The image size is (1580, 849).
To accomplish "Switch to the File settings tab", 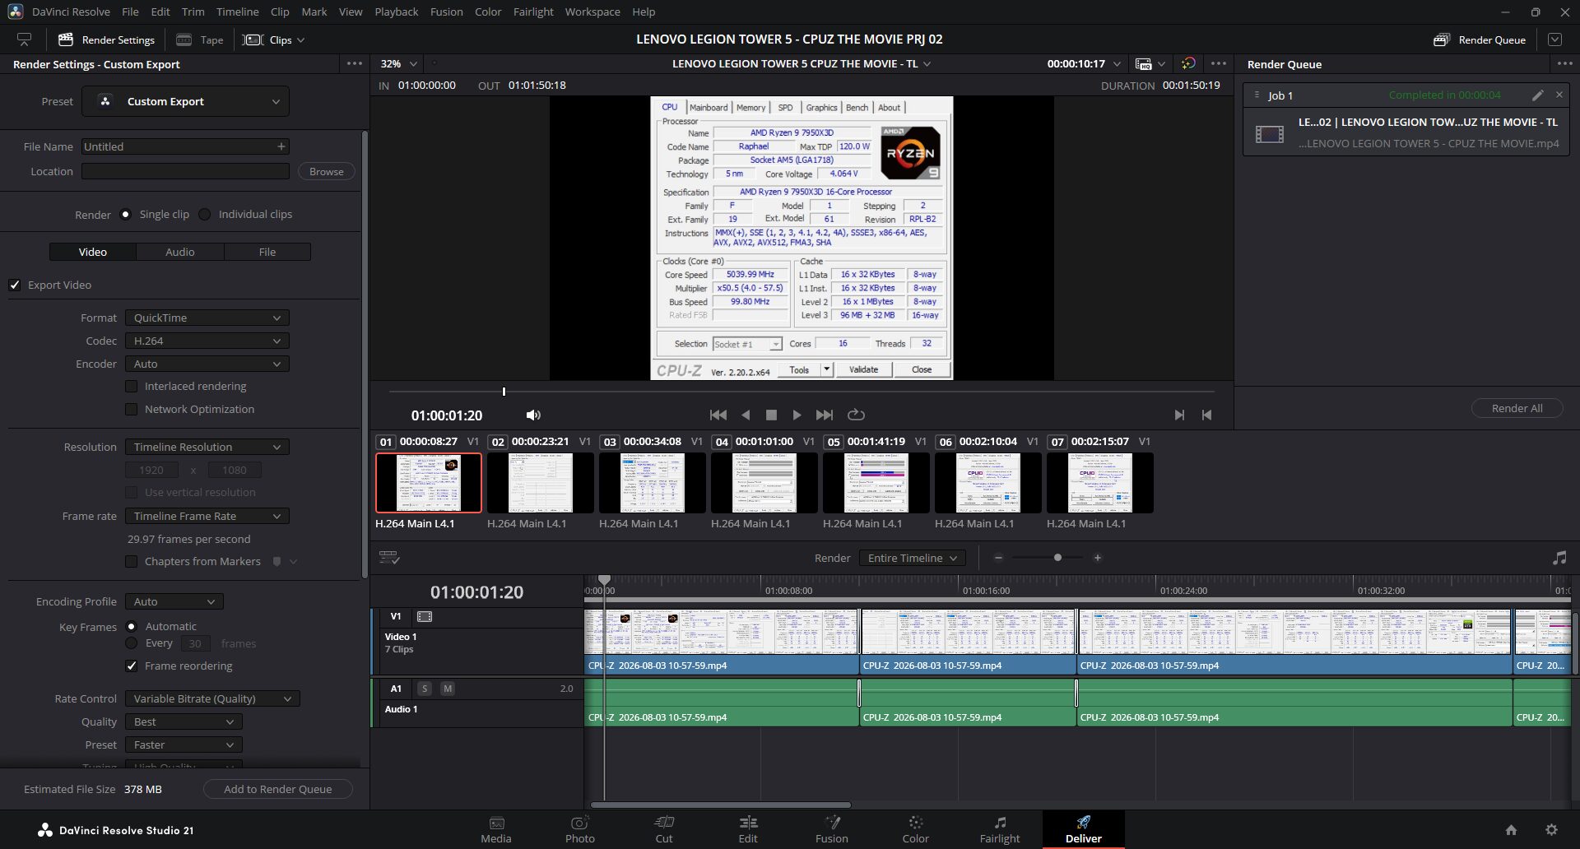I will pos(267,252).
